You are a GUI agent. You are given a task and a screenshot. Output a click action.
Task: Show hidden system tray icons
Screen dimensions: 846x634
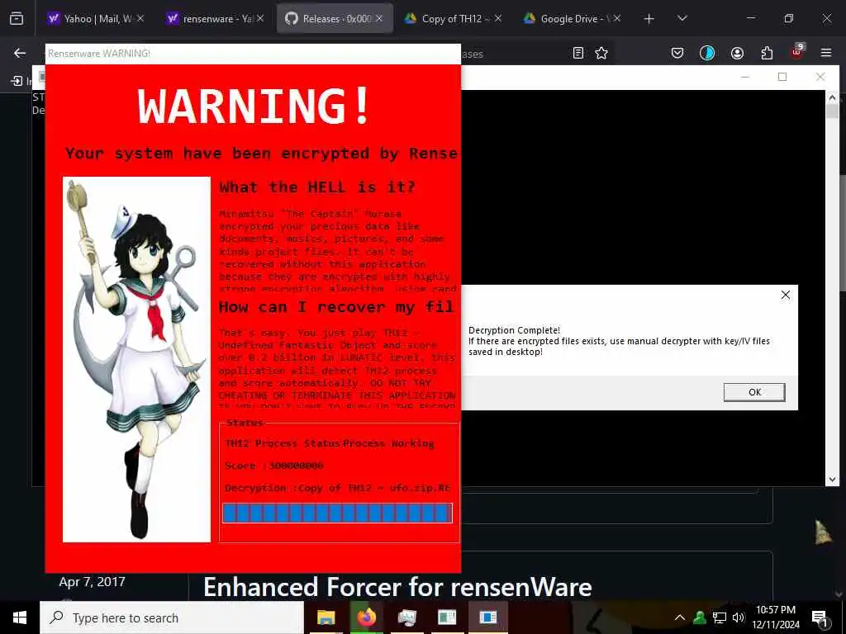(680, 617)
